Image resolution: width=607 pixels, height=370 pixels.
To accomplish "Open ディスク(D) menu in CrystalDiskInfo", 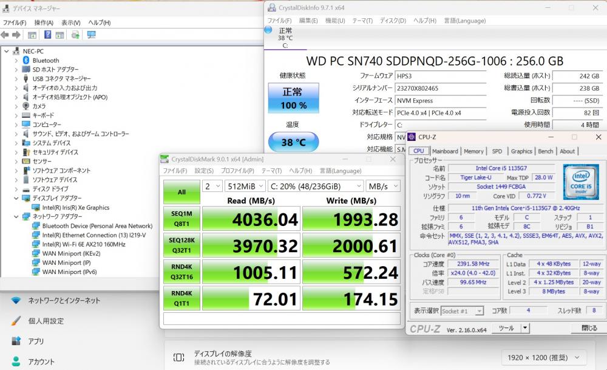I will pyautogui.click(x=393, y=21).
